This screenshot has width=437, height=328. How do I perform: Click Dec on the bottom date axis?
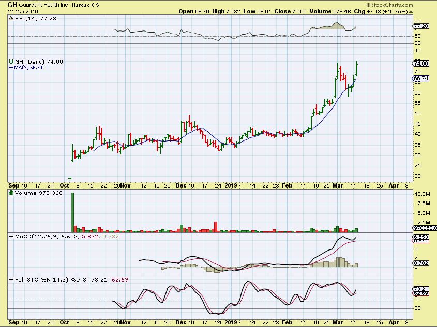181,322
